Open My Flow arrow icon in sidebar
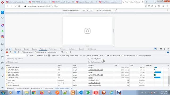This screenshot has height=95, width=170. (x=2, y=50)
